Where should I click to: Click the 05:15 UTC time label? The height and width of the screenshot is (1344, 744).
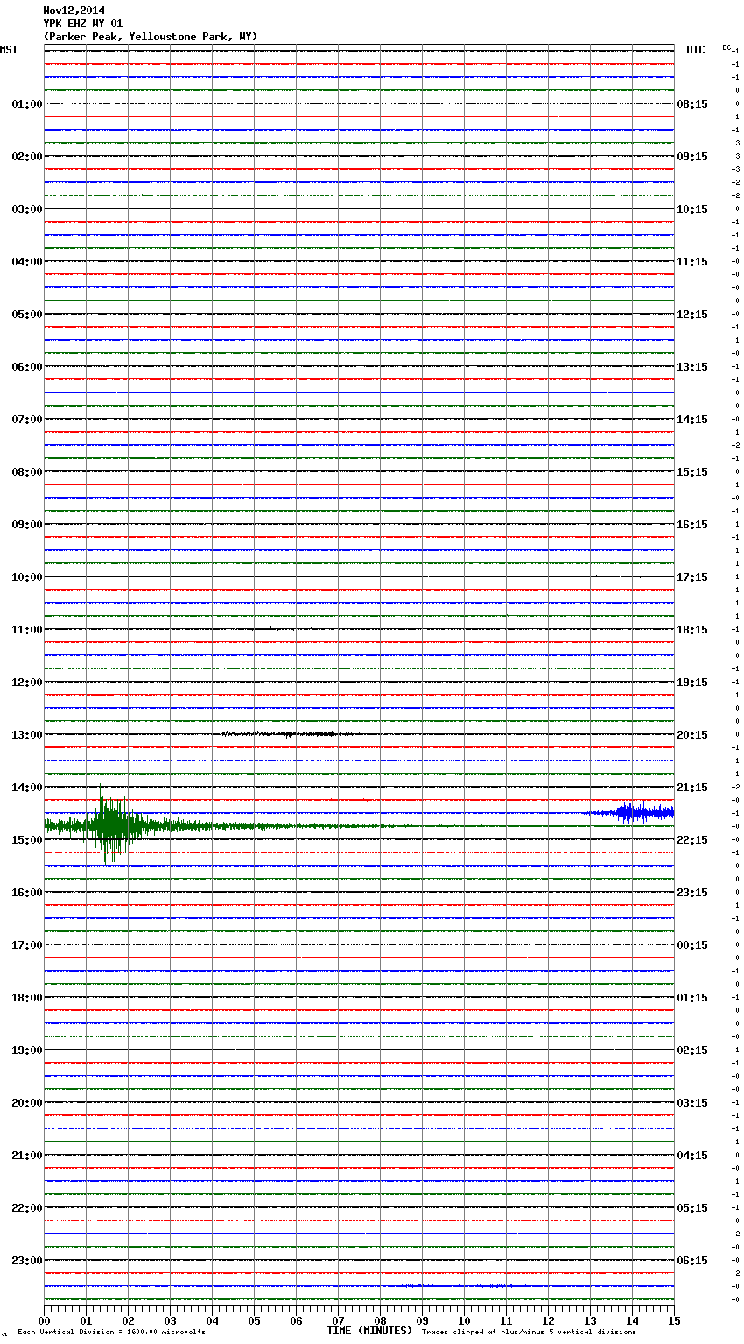coord(692,1208)
